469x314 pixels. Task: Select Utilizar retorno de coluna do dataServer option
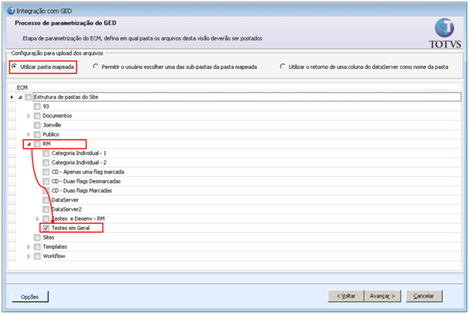click(x=282, y=67)
